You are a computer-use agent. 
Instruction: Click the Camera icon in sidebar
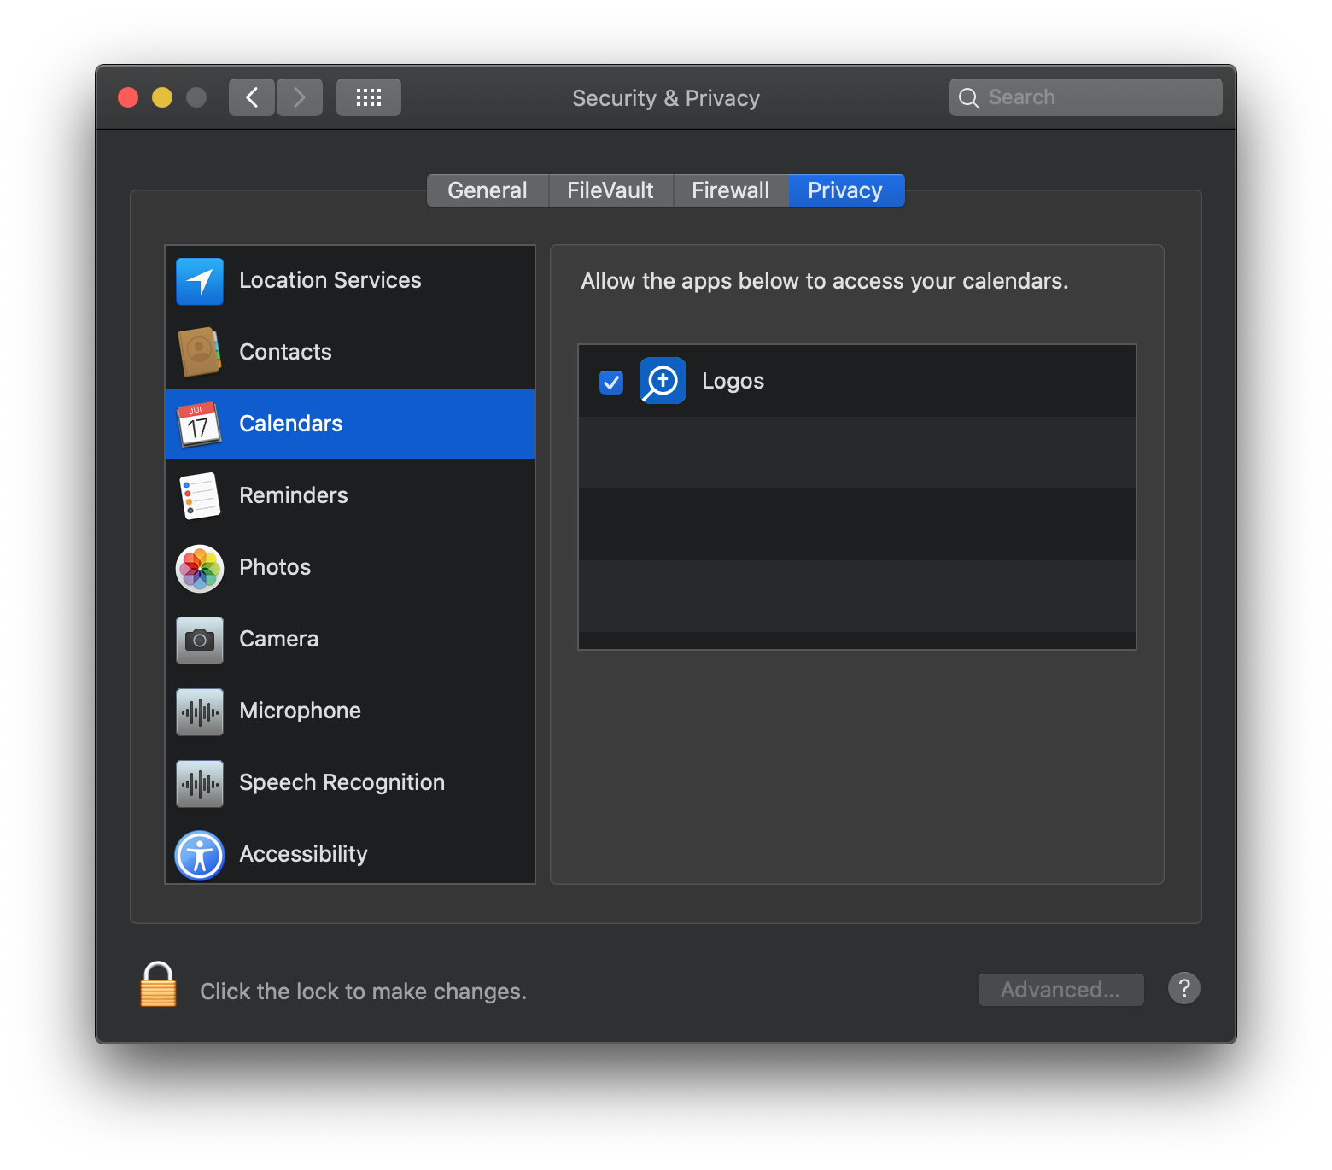point(200,640)
